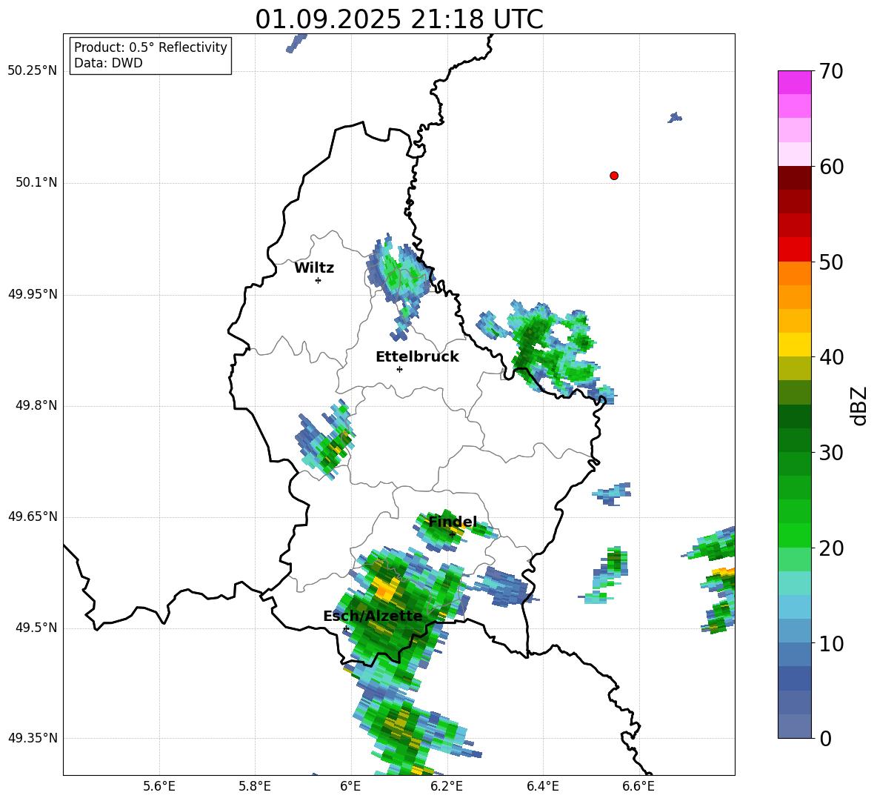Click the 6.4°E longitude label
Screen dimensions: 877x801
point(542,786)
